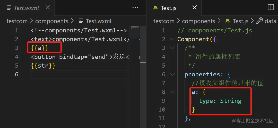
Task: Click the JS icon in Test.js tab
Action: coord(155,8)
